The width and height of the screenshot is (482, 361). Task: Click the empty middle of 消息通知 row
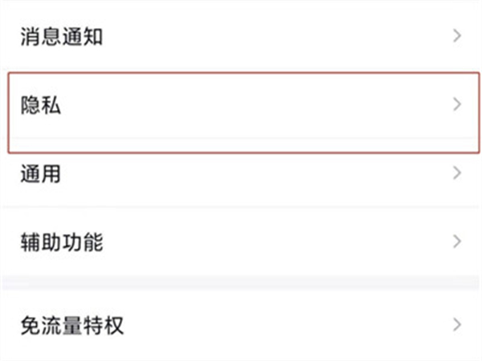click(x=273, y=37)
